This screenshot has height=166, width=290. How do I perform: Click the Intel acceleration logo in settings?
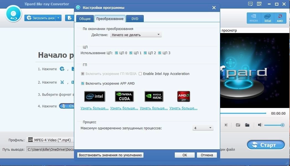click(95, 96)
